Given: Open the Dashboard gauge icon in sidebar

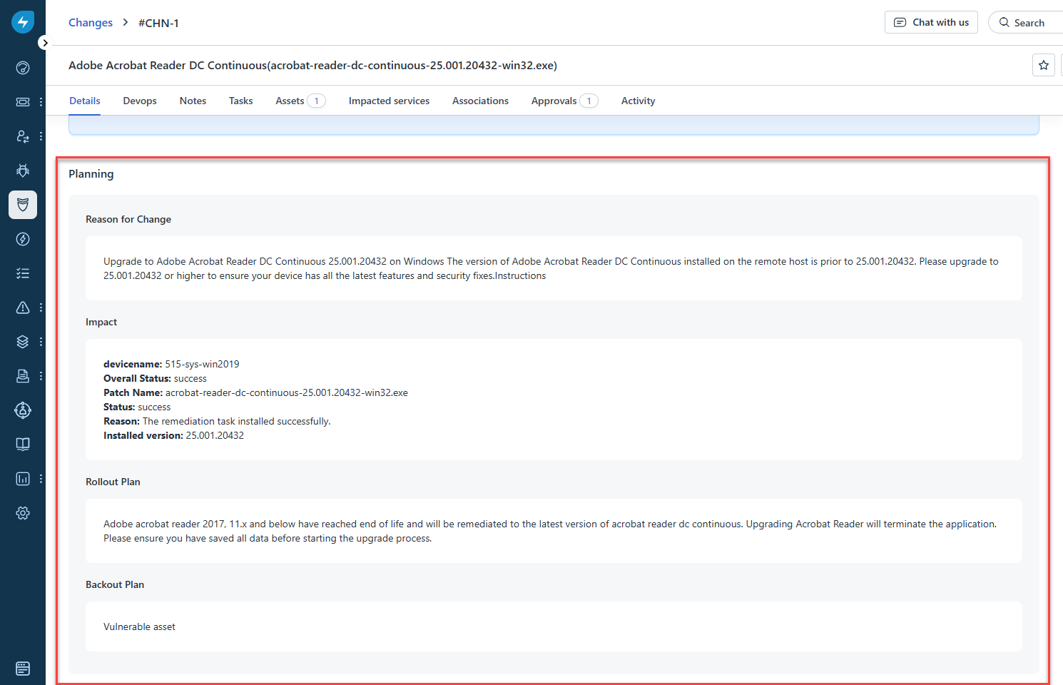Looking at the screenshot, I should (23, 68).
